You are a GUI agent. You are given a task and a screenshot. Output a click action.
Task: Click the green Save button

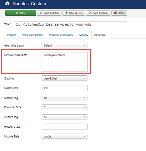coord(20,13)
